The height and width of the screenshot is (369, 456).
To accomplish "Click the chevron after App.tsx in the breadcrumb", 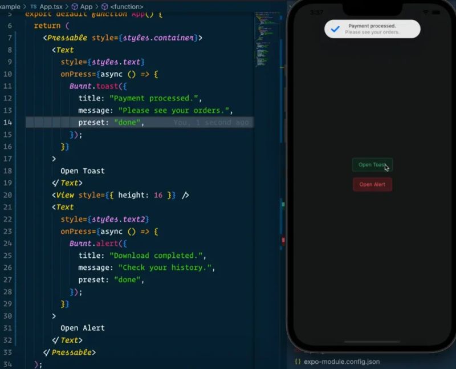I will (x=67, y=6).
